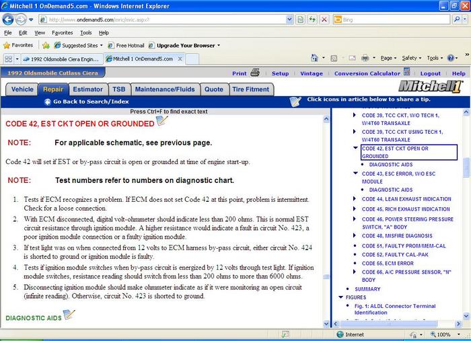Screen dimensions: 471x341
Task: Collapse the Code 43 ESC Error tree node
Action: tap(355, 173)
